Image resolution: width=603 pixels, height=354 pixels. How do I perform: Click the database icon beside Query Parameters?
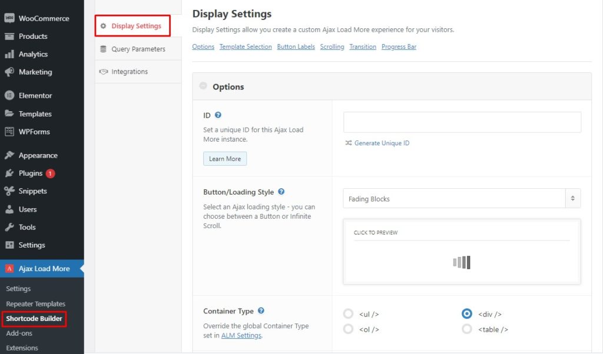(103, 49)
